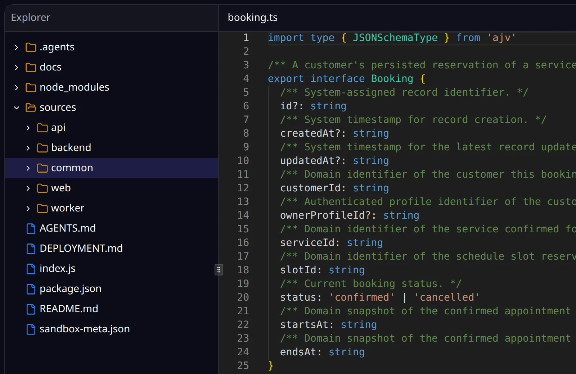Click the api folder icon
576x374 pixels.
click(x=42, y=128)
